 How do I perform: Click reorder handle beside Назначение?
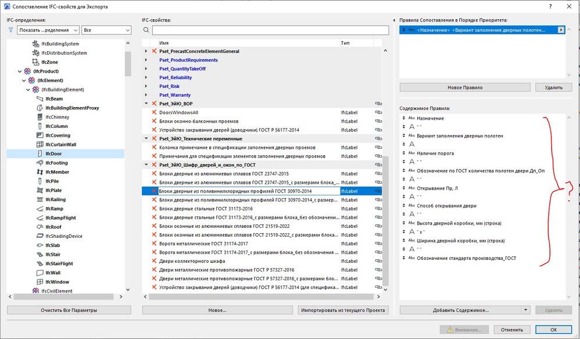[403, 118]
